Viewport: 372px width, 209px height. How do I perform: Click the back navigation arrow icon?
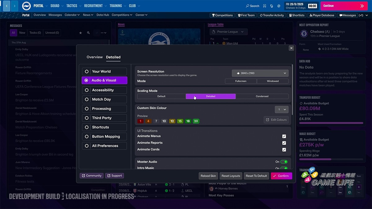pos(7,6)
